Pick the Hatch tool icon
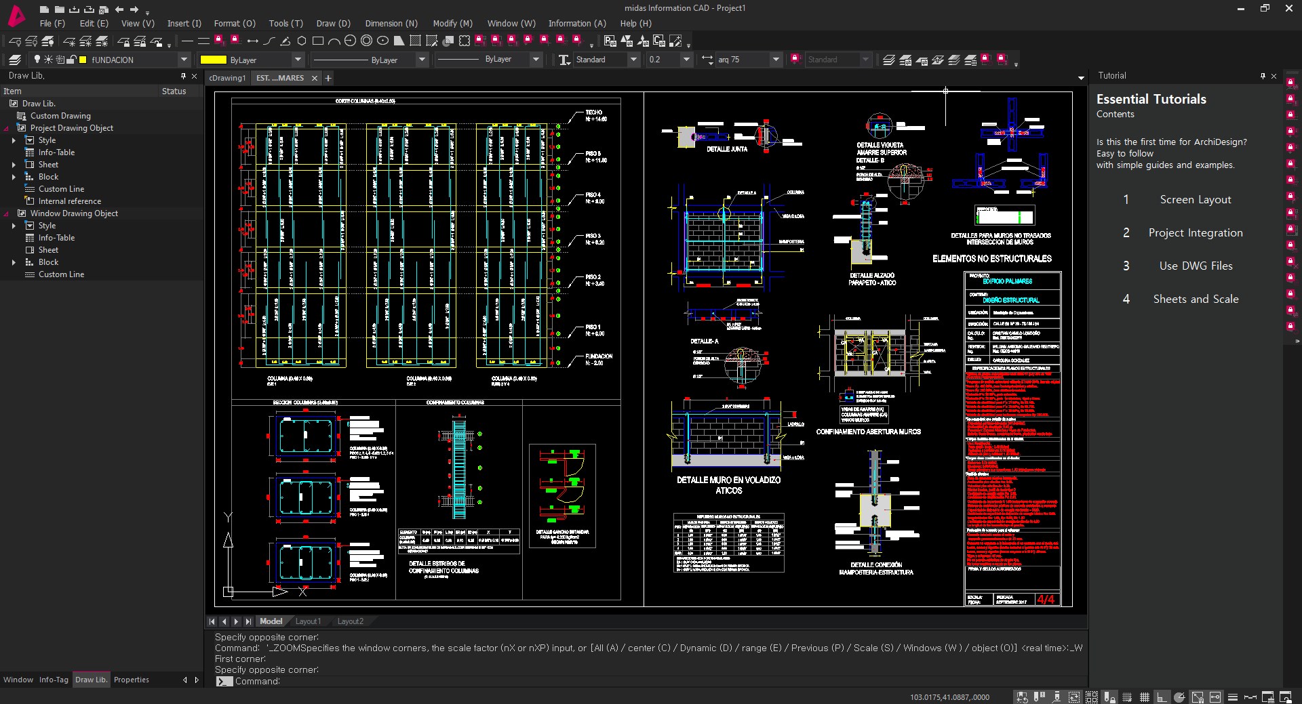Image resolution: width=1302 pixels, height=704 pixels. tap(415, 41)
